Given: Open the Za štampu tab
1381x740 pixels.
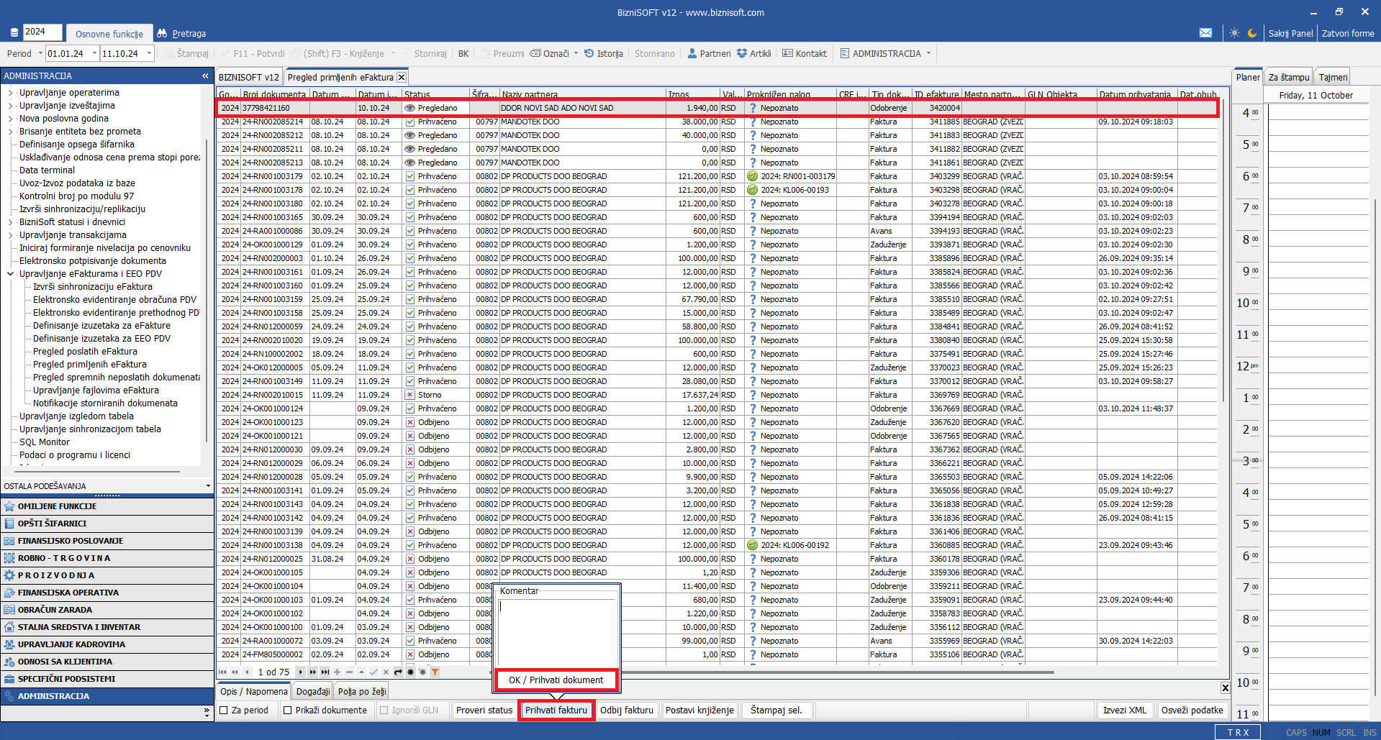Looking at the screenshot, I should coord(1288,78).
